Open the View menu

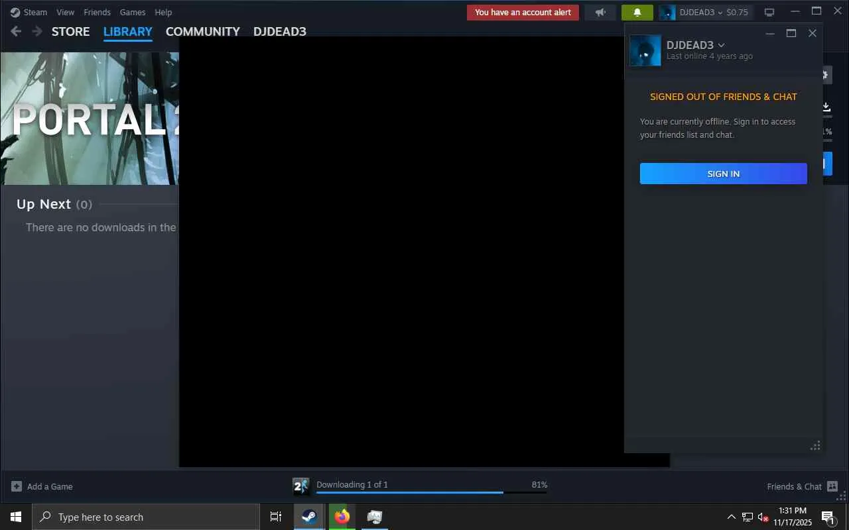tap(66, 12)
